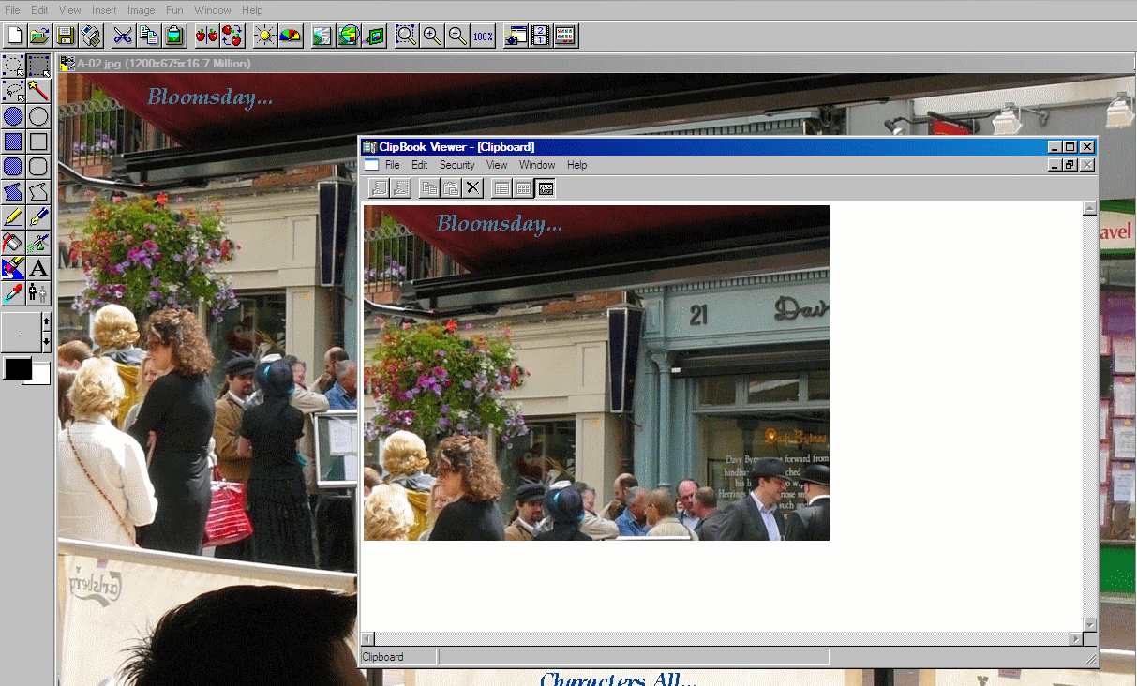Screen dimensions: 1137x686
Task: Choose the filled rounded rectangle tool
Action: pos(13,167)
